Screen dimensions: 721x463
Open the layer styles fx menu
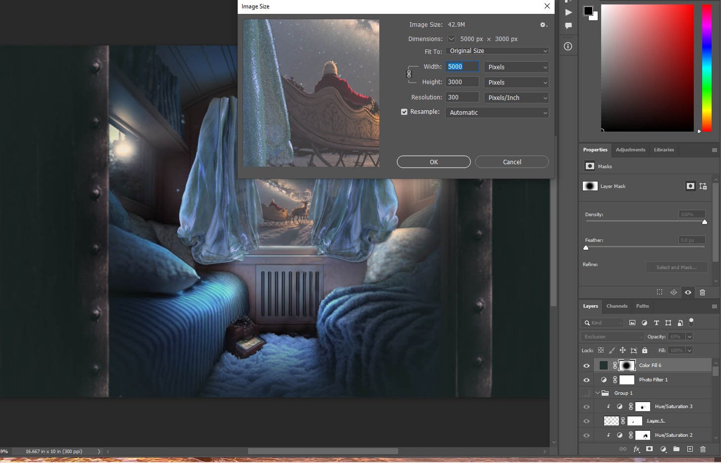pyautogui.click(x=636, y=449)
